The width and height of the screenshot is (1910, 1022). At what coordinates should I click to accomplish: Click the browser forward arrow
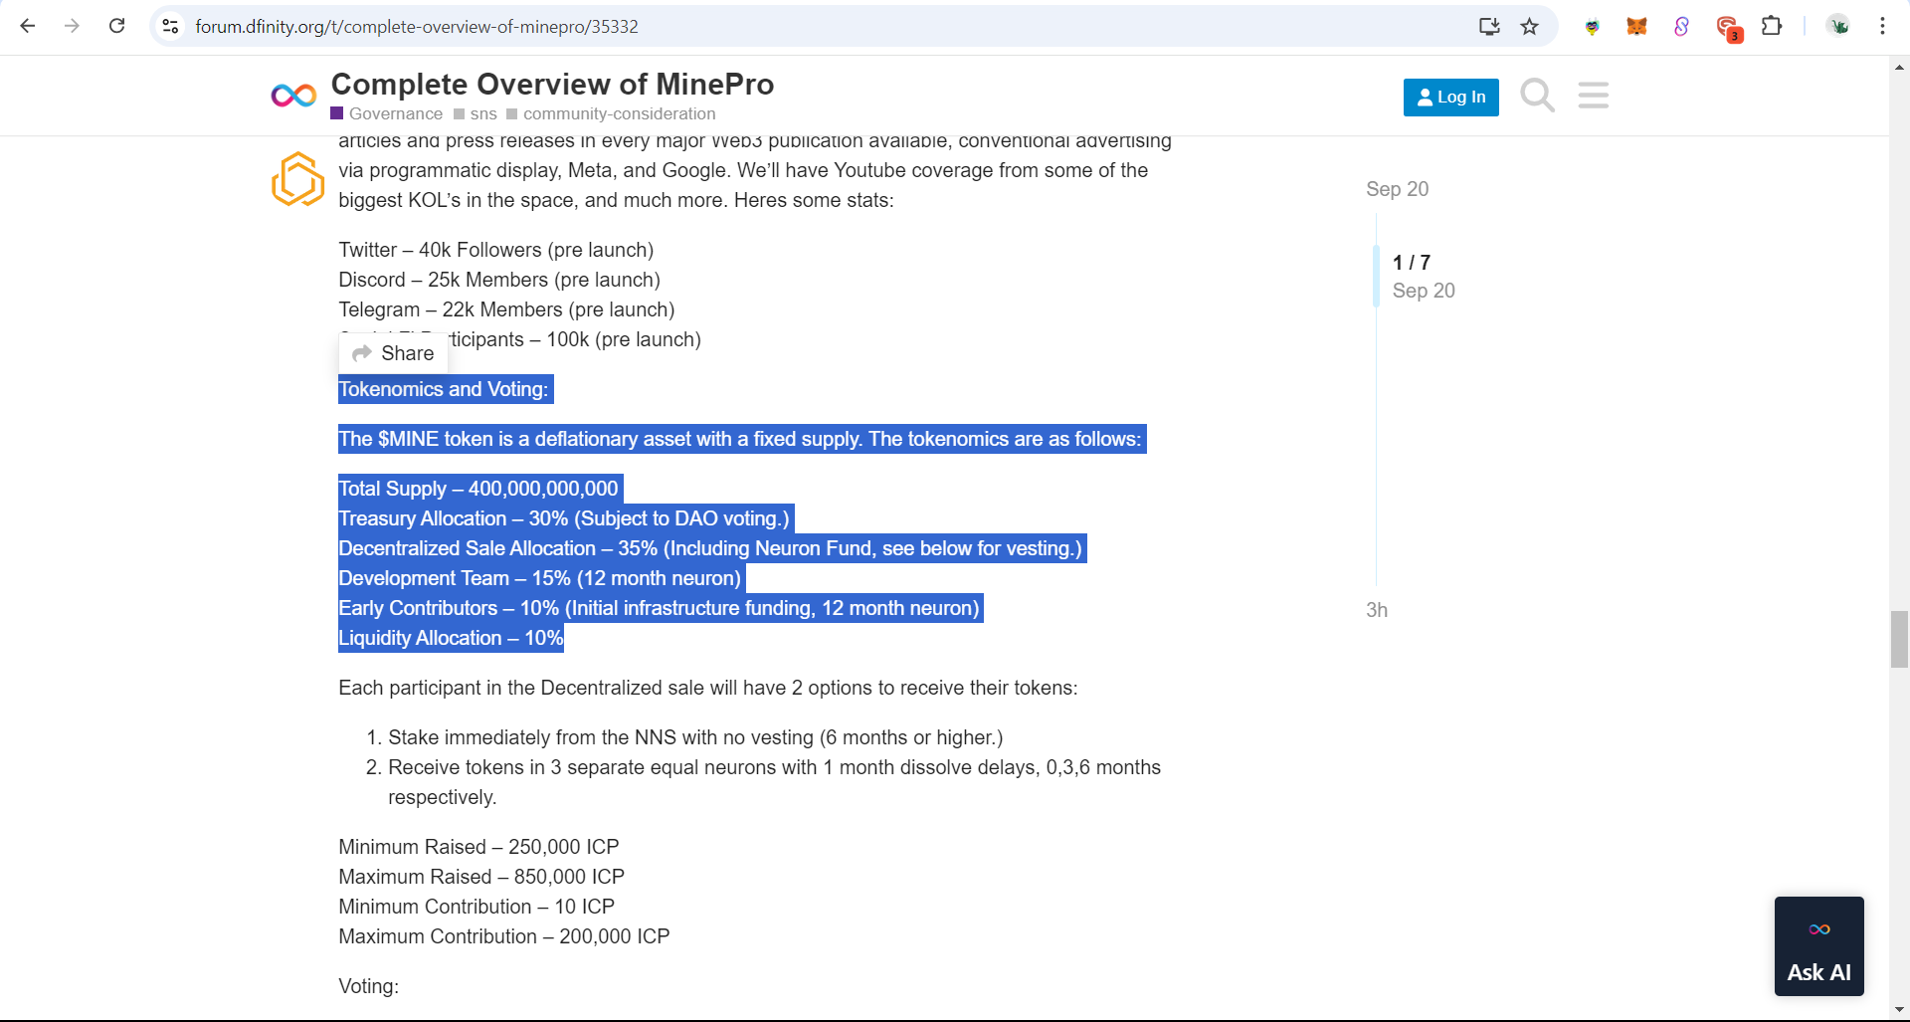(x=72, y=26)
